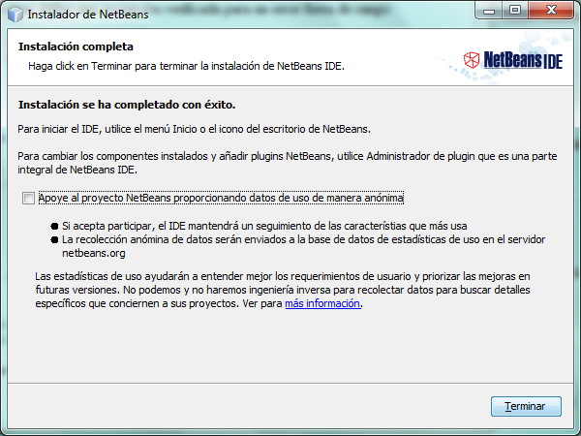Click the 'Si acepta participar' bullet text
Viewport: 581px width, 436px height.
(264, 226)
